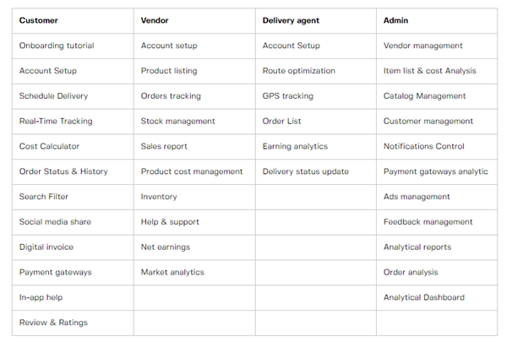Image resolution: width=512 pixels, height=342 pixels.
Task: Select the Stock management cell
Action: 177,122
